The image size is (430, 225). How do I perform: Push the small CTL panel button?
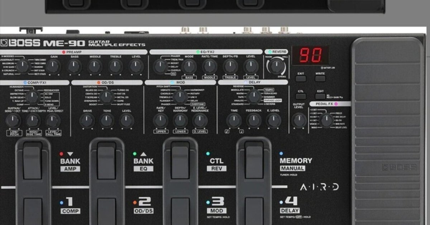301,96
